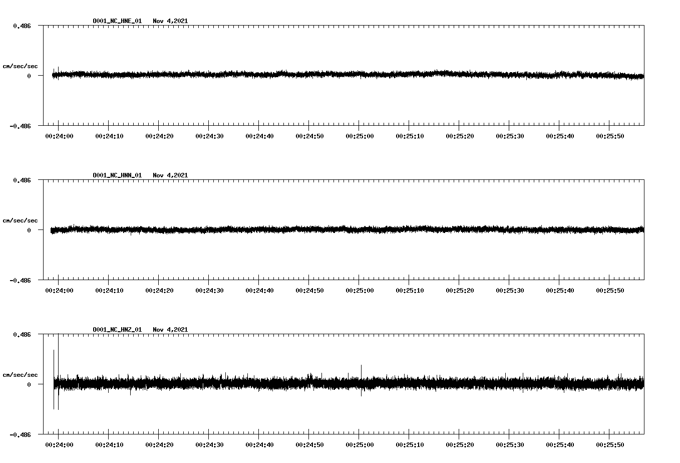Click the 00:24:30 time label under HNE plot
This screenshot has width=680, height=463.
coord(209,136)
